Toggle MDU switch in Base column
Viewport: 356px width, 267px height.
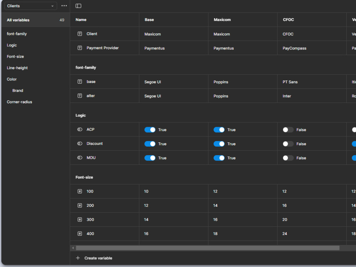[150, 158]
